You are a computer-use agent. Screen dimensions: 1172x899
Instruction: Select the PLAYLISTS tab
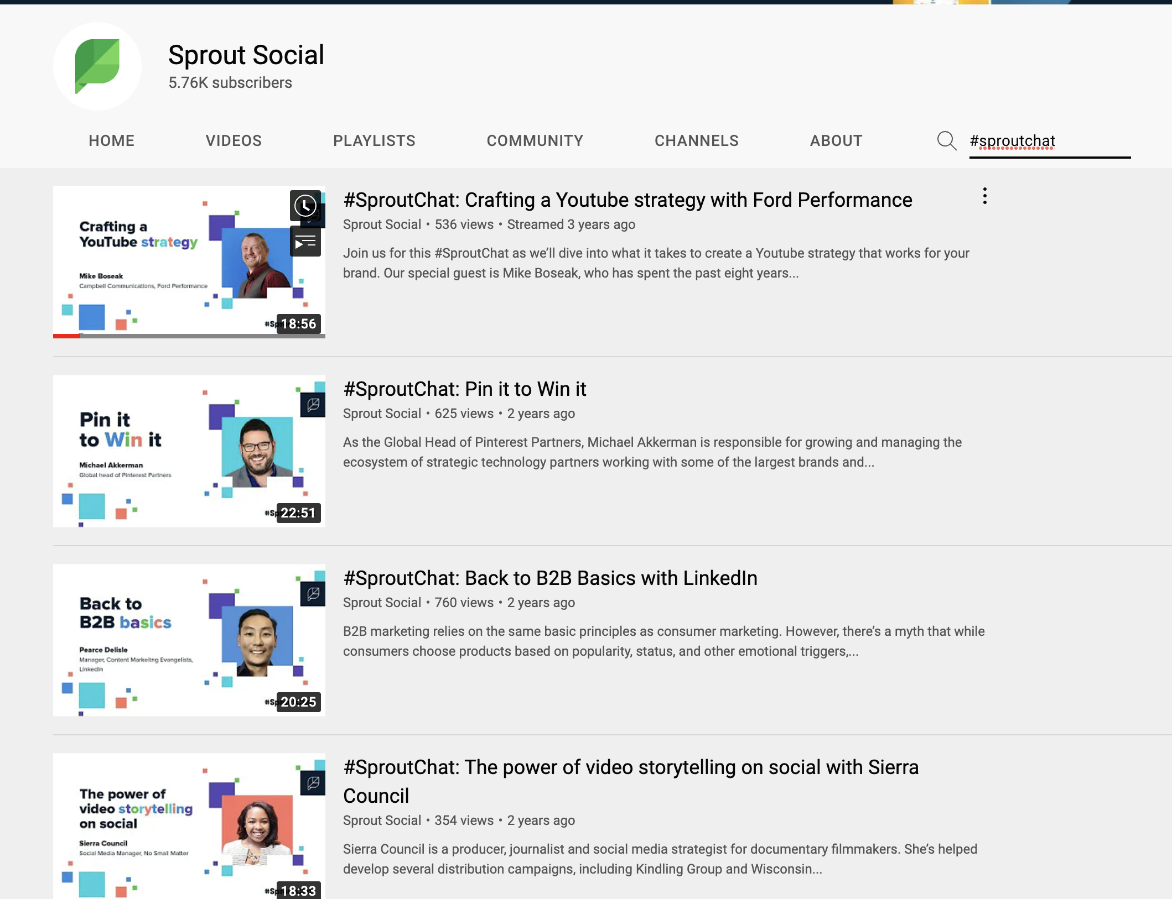pos(374,140)
